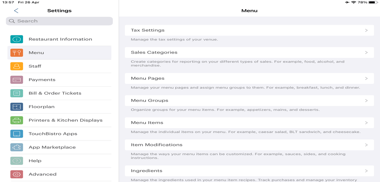
Task: Open Printers & Kitchen Displays
Action: click(x=59, y=120)
